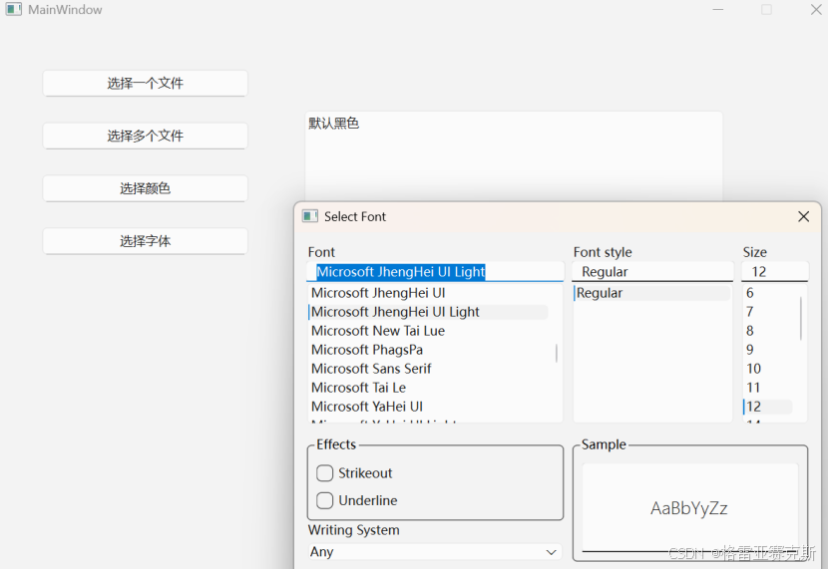Screen dimensions: 828x569
Task: Click the 默认黑色 text edit area
Action: click(x=514, y=156)
